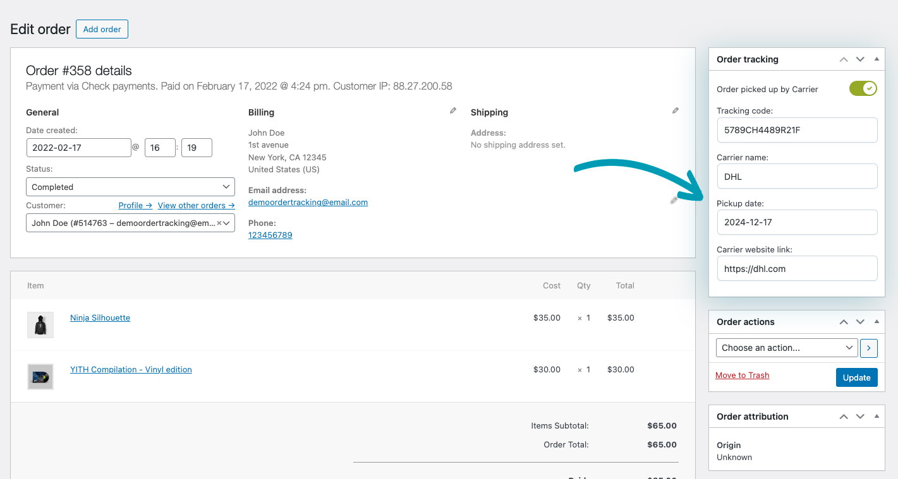Viewport: 898px width, 479px height.
Task: Click YITH Compilation vinyl thumbnail
Action: pos(40,377)
